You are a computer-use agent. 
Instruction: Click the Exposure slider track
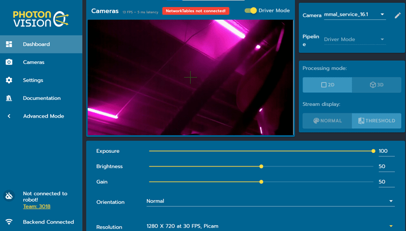(261, 151)
